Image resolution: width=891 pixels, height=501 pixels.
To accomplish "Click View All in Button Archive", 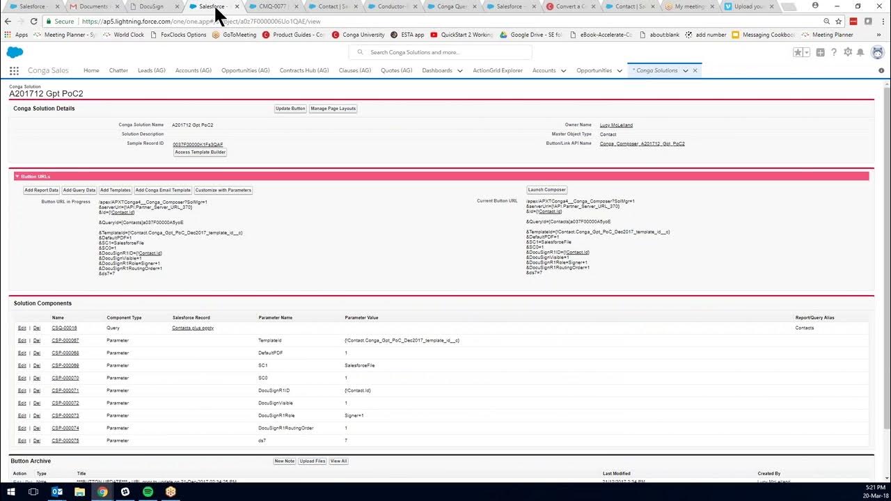I will point(338,461).
